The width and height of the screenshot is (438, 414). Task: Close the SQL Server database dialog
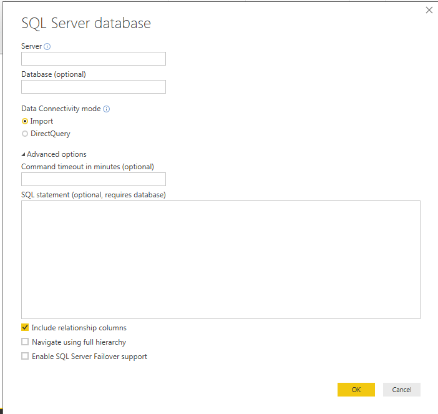coord(429,11)
